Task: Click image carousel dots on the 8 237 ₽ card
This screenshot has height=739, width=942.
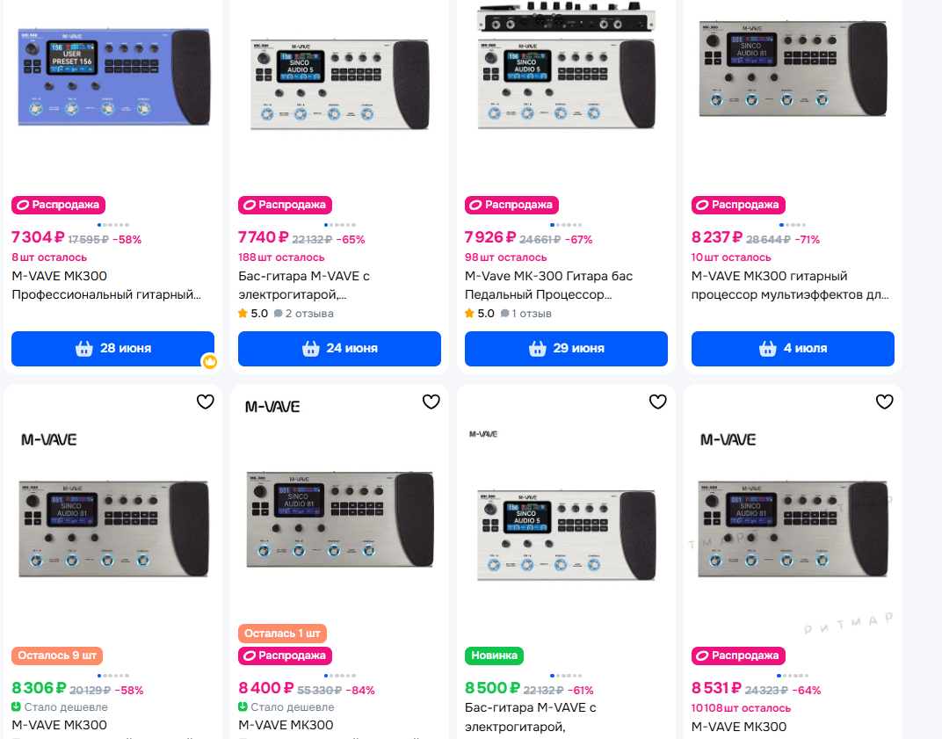Action: click(793, 225)
